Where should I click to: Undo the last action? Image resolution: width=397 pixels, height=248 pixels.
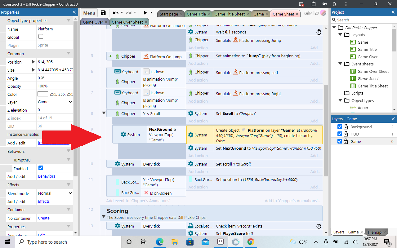click(116, 13)
